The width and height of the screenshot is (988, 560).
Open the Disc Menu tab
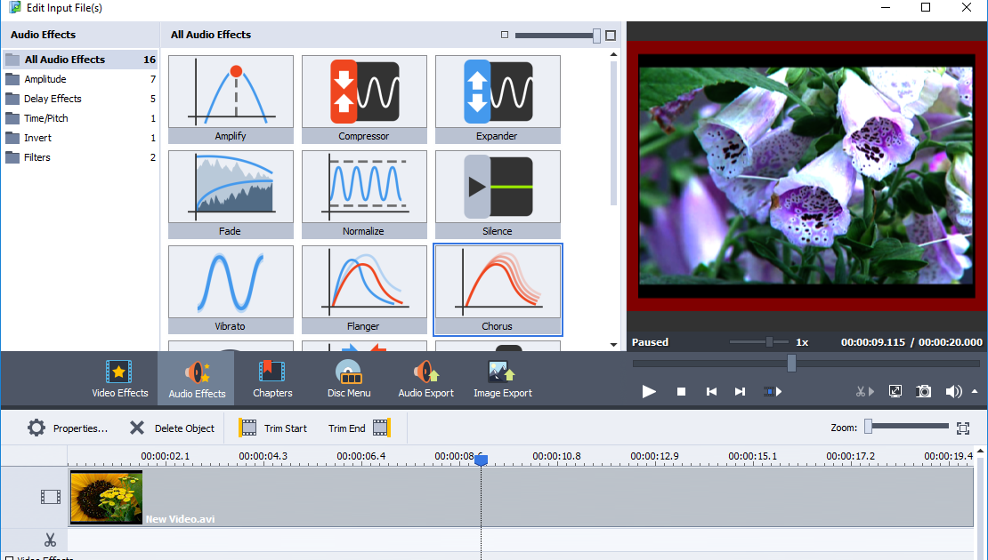tap(348, 379)
